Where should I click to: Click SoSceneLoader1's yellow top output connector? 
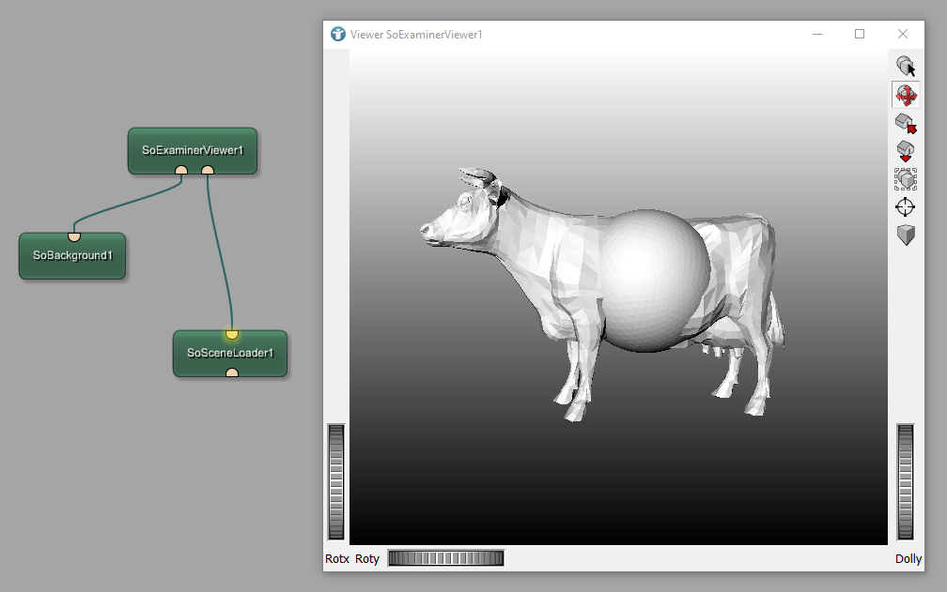[232, 334]
